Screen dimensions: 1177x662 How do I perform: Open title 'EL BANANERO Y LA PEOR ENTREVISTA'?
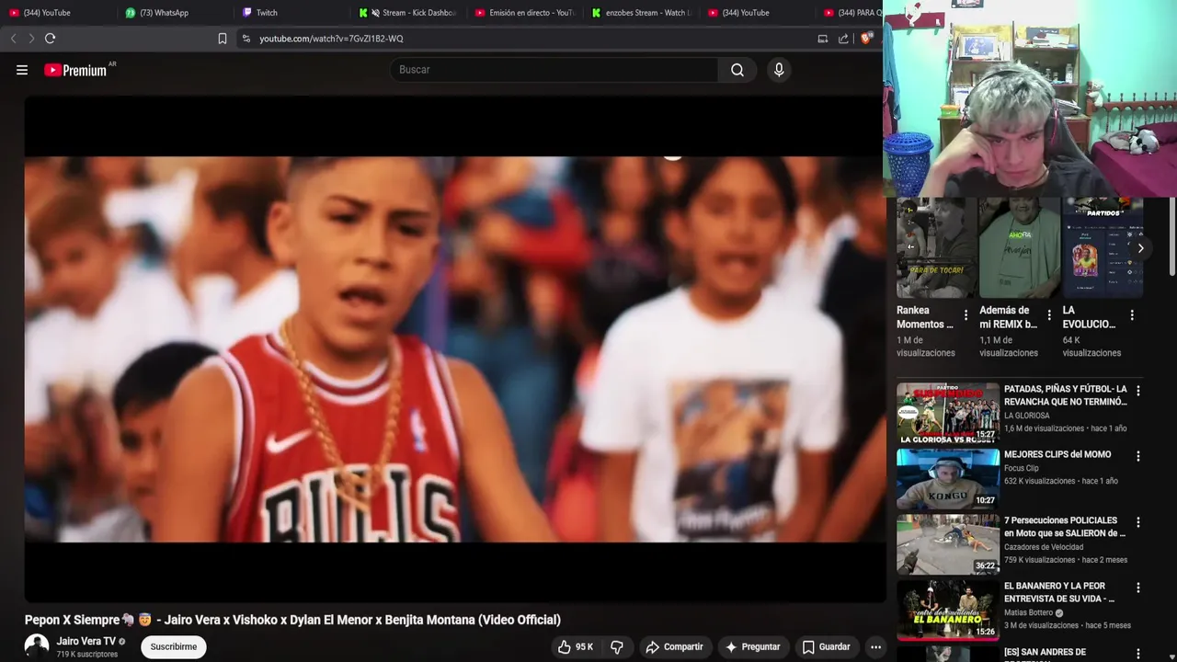click(1059, 592)
